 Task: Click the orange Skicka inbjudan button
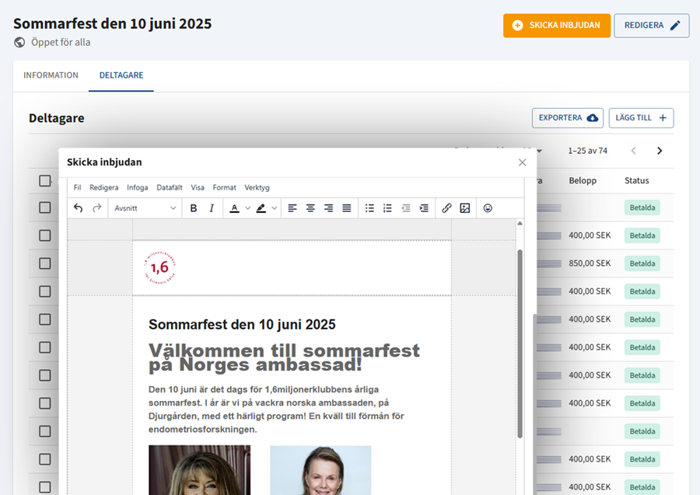[557, 26]
